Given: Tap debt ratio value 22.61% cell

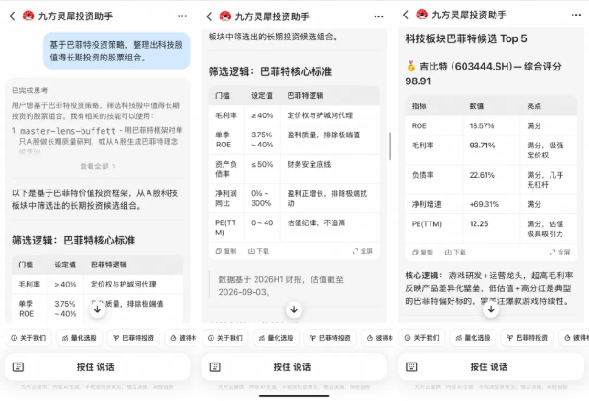Looking at the screenshot, I should 491,179.
